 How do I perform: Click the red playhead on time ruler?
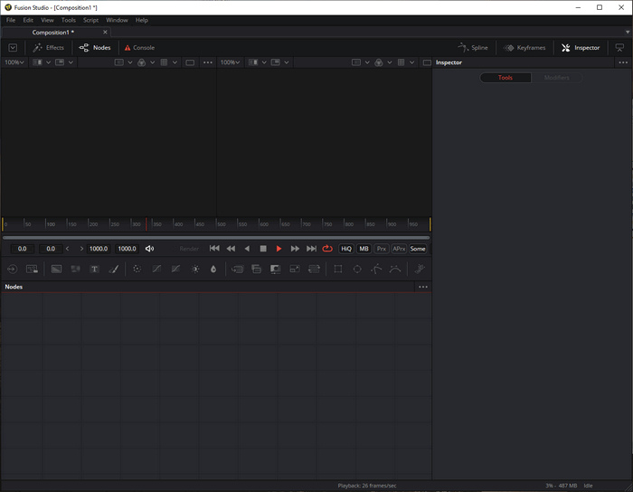pos(146,224)
